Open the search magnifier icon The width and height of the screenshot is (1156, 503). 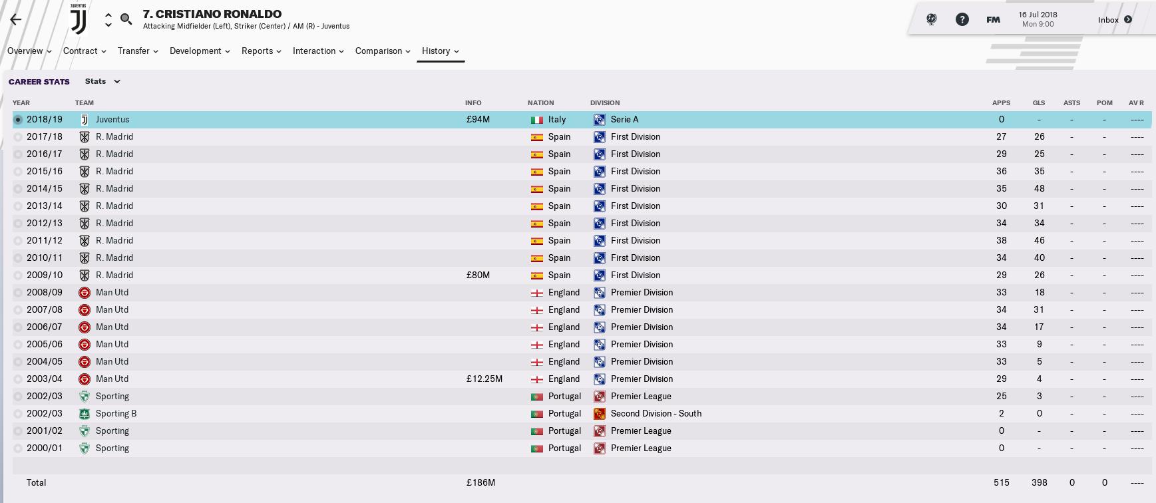pos(126,19)
